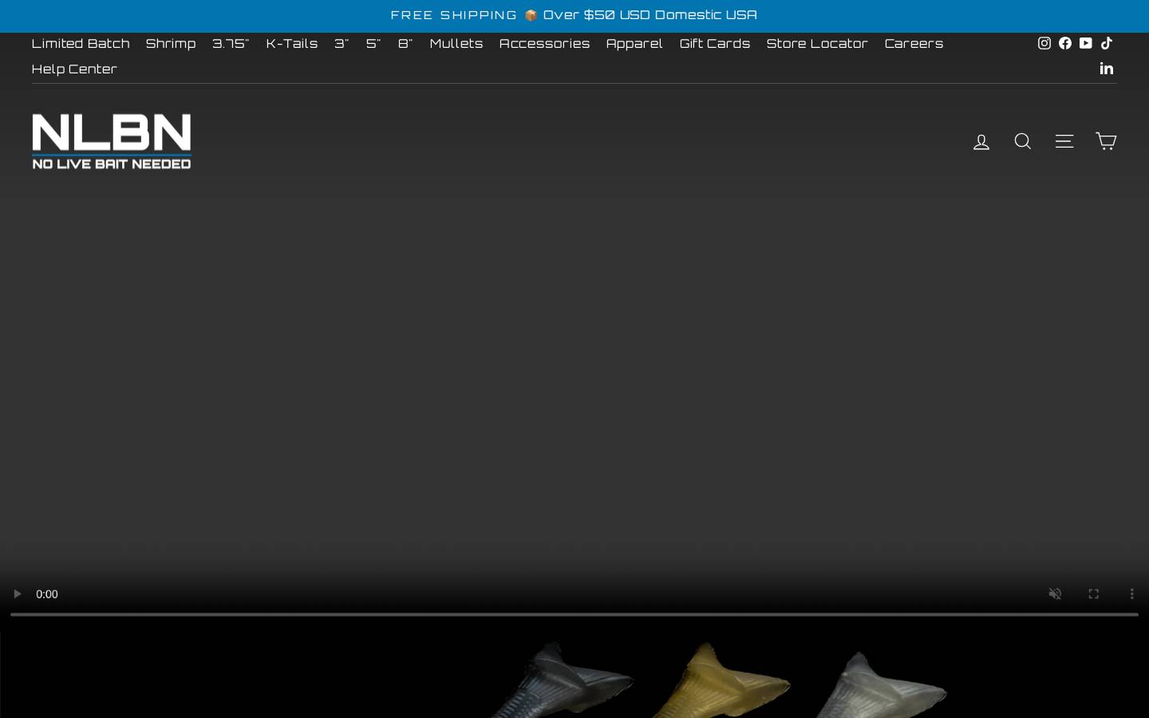Open the shopping cart icon
This screenshot has width=1149, height=718.
(1106, 141)
